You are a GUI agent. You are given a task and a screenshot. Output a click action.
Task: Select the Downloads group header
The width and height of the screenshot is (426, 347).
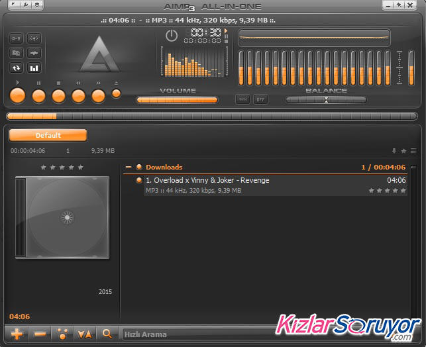point(265,168)
